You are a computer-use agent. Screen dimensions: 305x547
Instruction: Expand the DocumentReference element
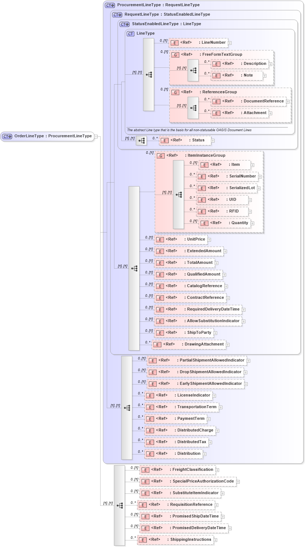pyautogui.click(x=288, y=101)
